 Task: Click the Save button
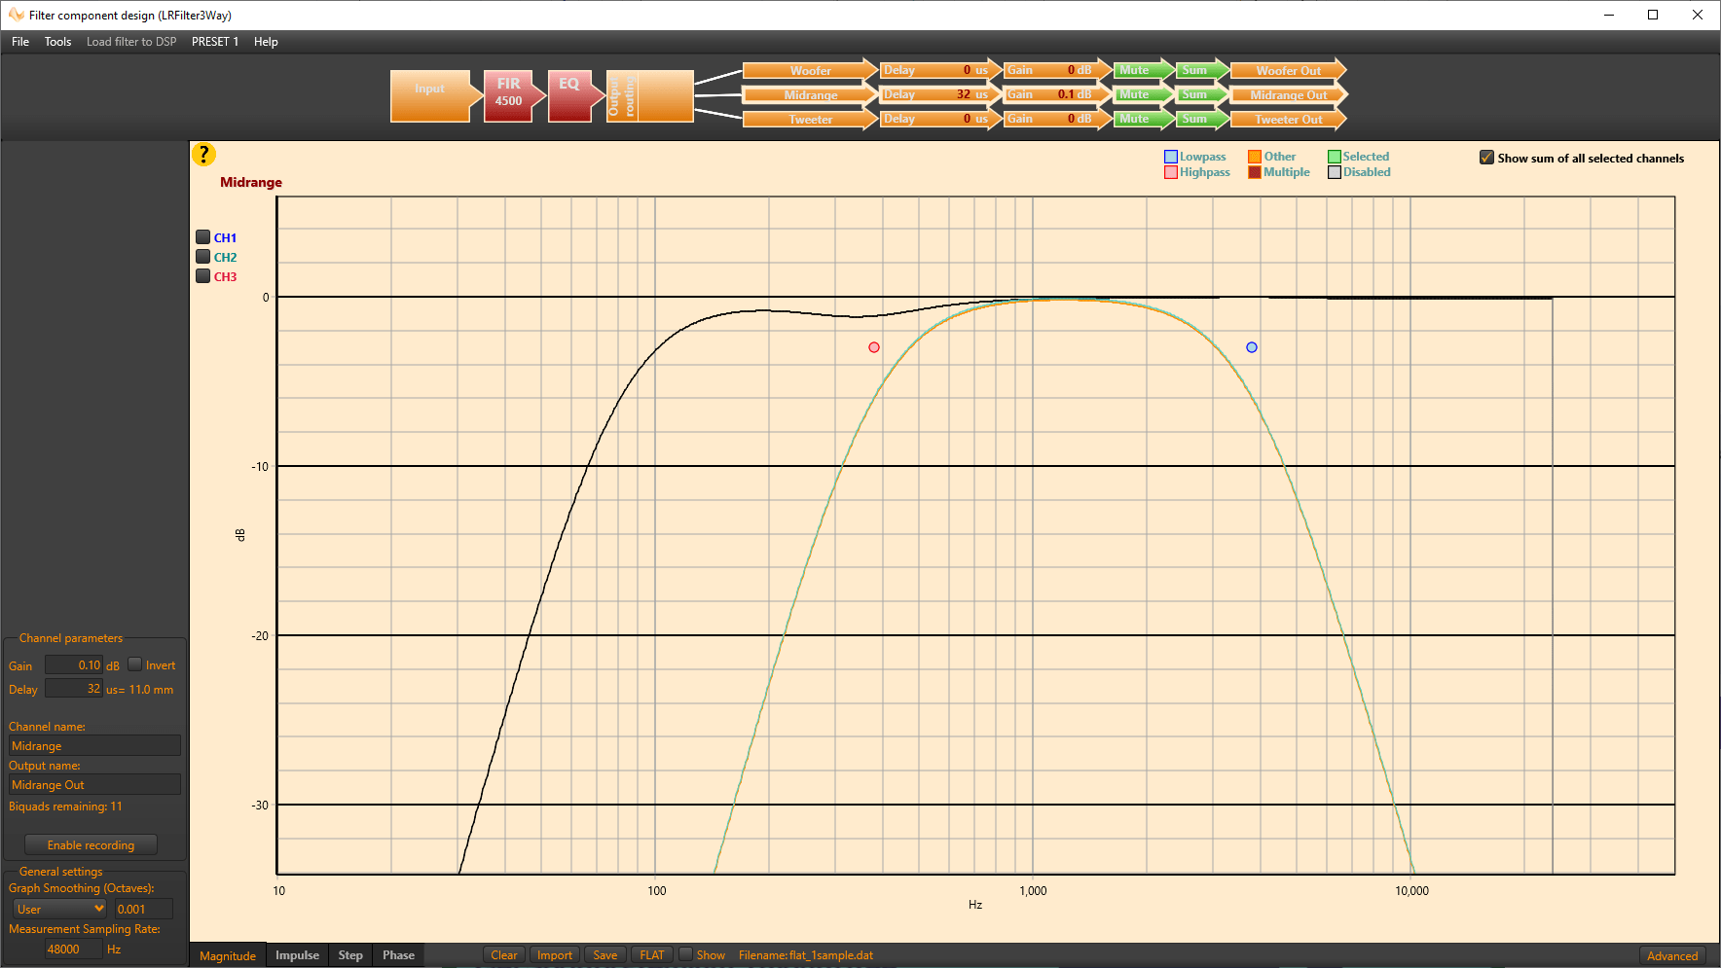click(x=605, y=955)
